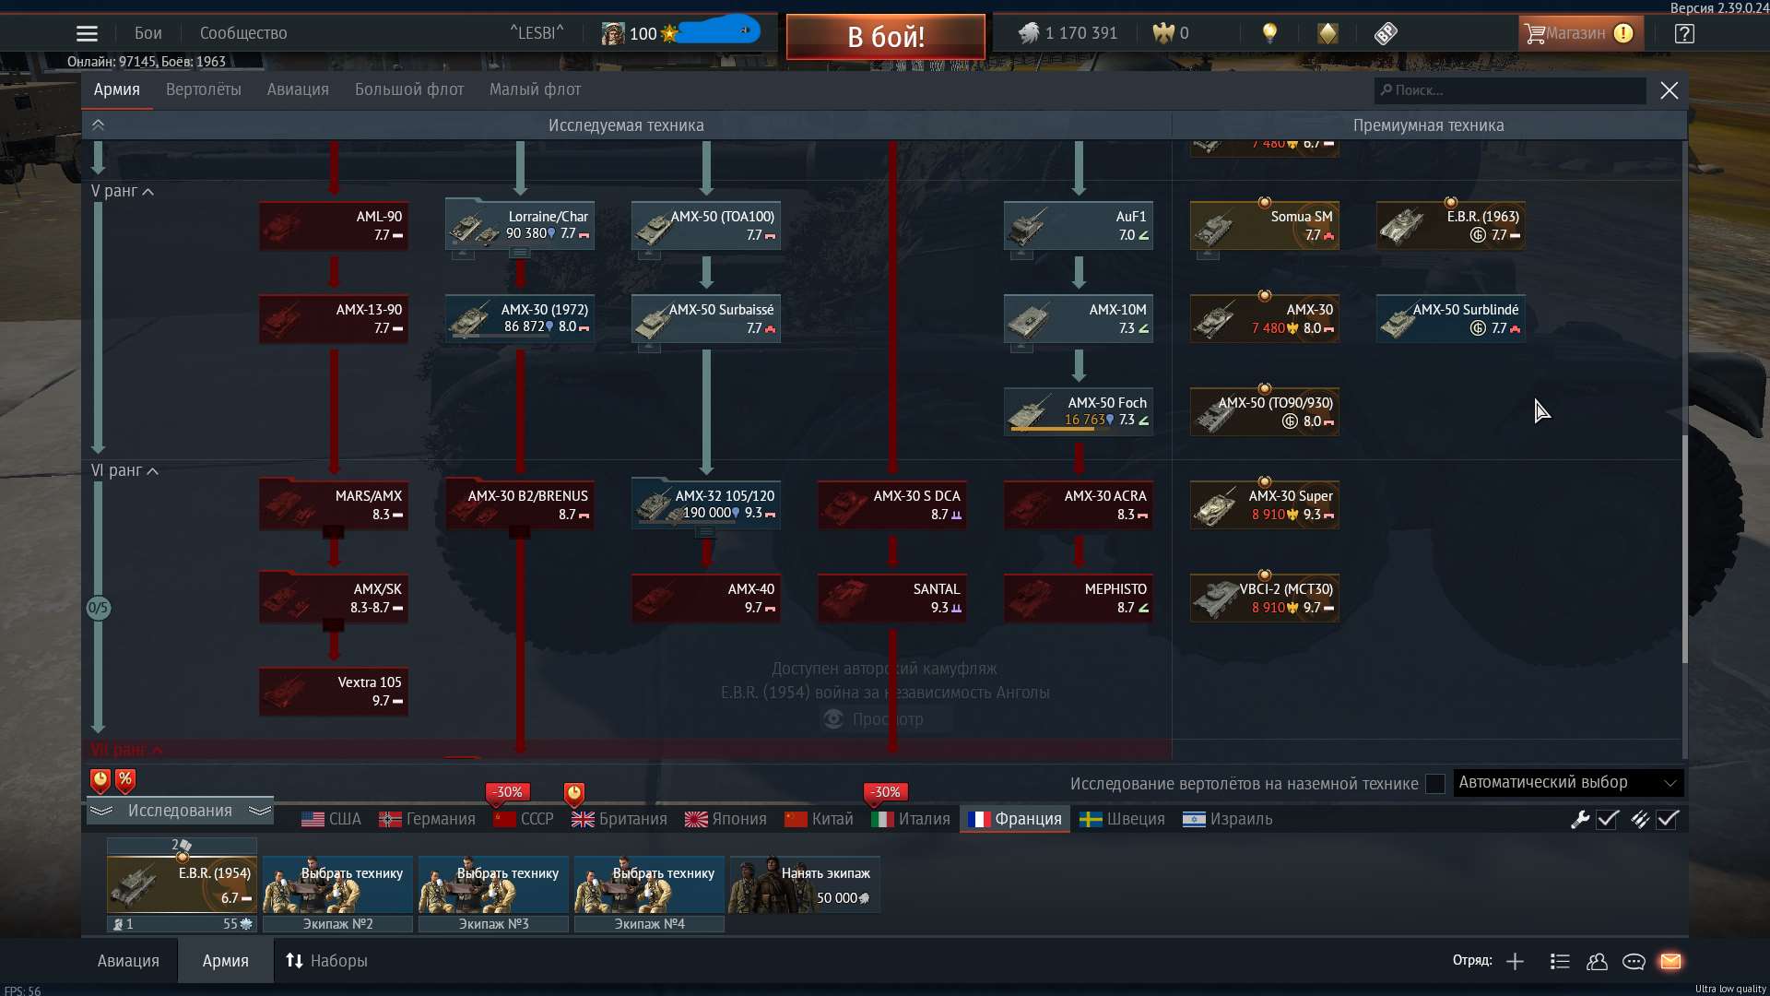Switch to the Малый флот tab
This screenshot has height=996, width=1770.
[535, 89]
